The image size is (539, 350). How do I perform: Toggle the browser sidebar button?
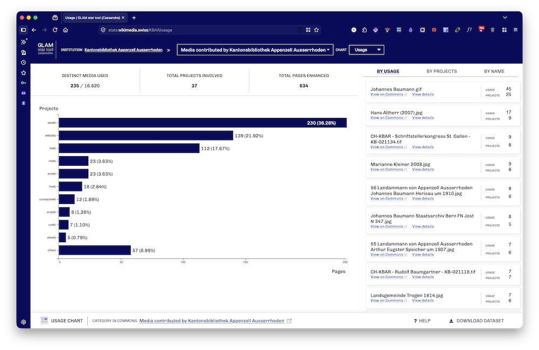coord(23,30)
